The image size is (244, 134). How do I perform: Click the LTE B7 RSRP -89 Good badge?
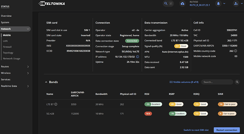[176, 104]
